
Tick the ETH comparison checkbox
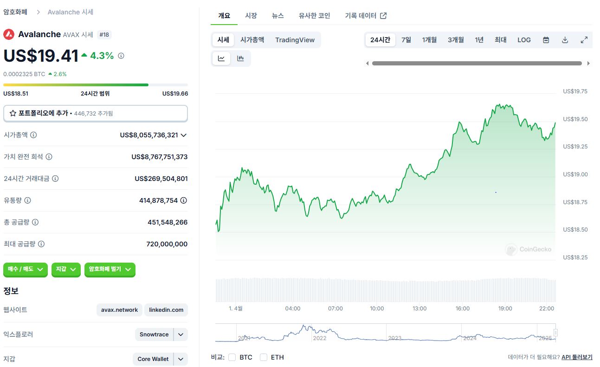coord(264,357)
